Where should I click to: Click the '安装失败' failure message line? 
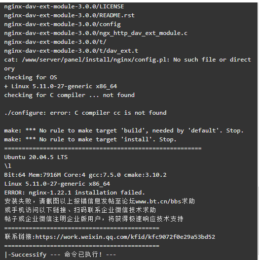(x=100, y=201)
